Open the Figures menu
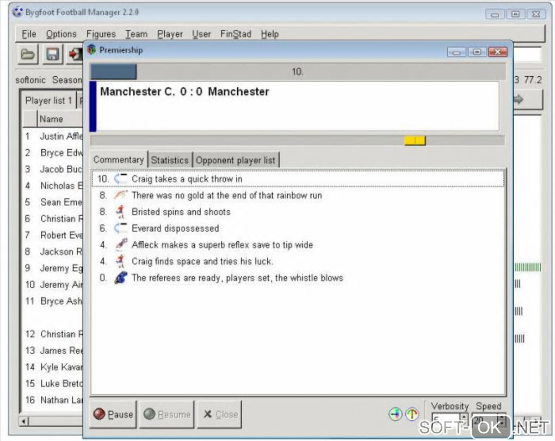The width and height of the screenshot is (555, 441). pos(101,34)
